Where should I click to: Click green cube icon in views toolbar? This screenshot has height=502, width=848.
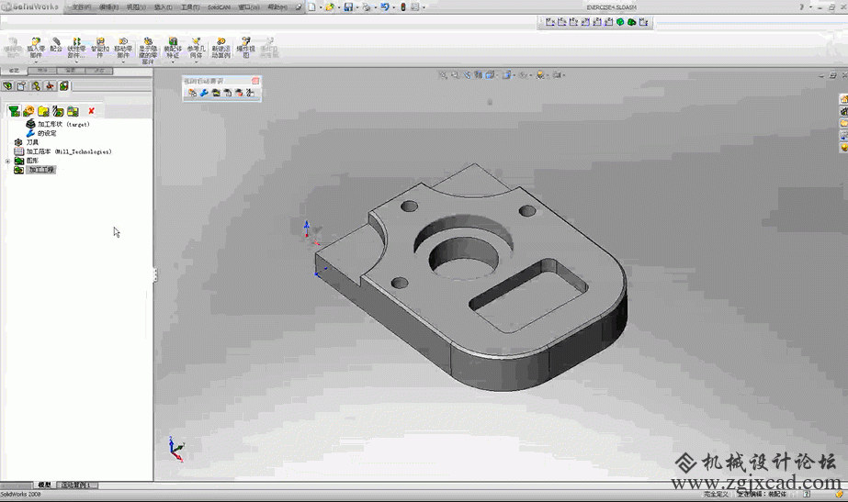tap(620, 22)
